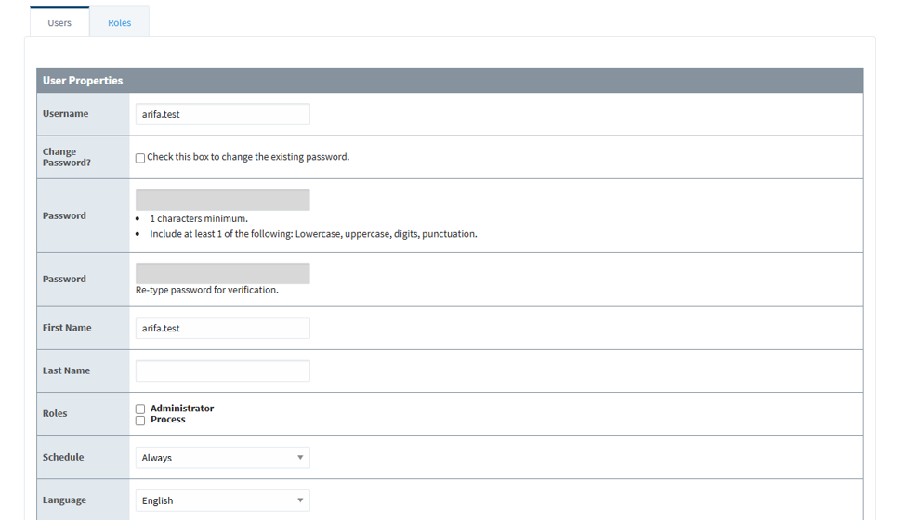Click the Username input field
The width and height of the screenshot is (906, 520).
222,114
